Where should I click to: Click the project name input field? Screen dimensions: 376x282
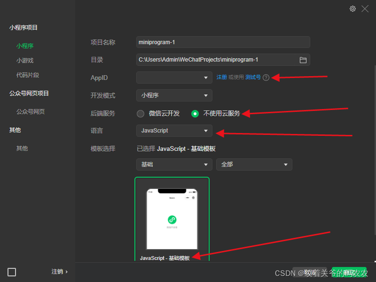[223, 42]
